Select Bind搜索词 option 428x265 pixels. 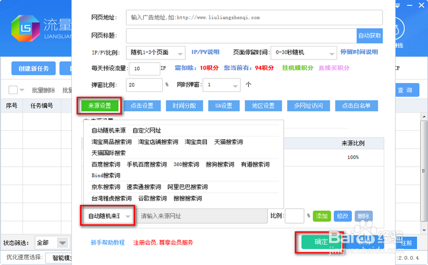click(x=106, y=175)
